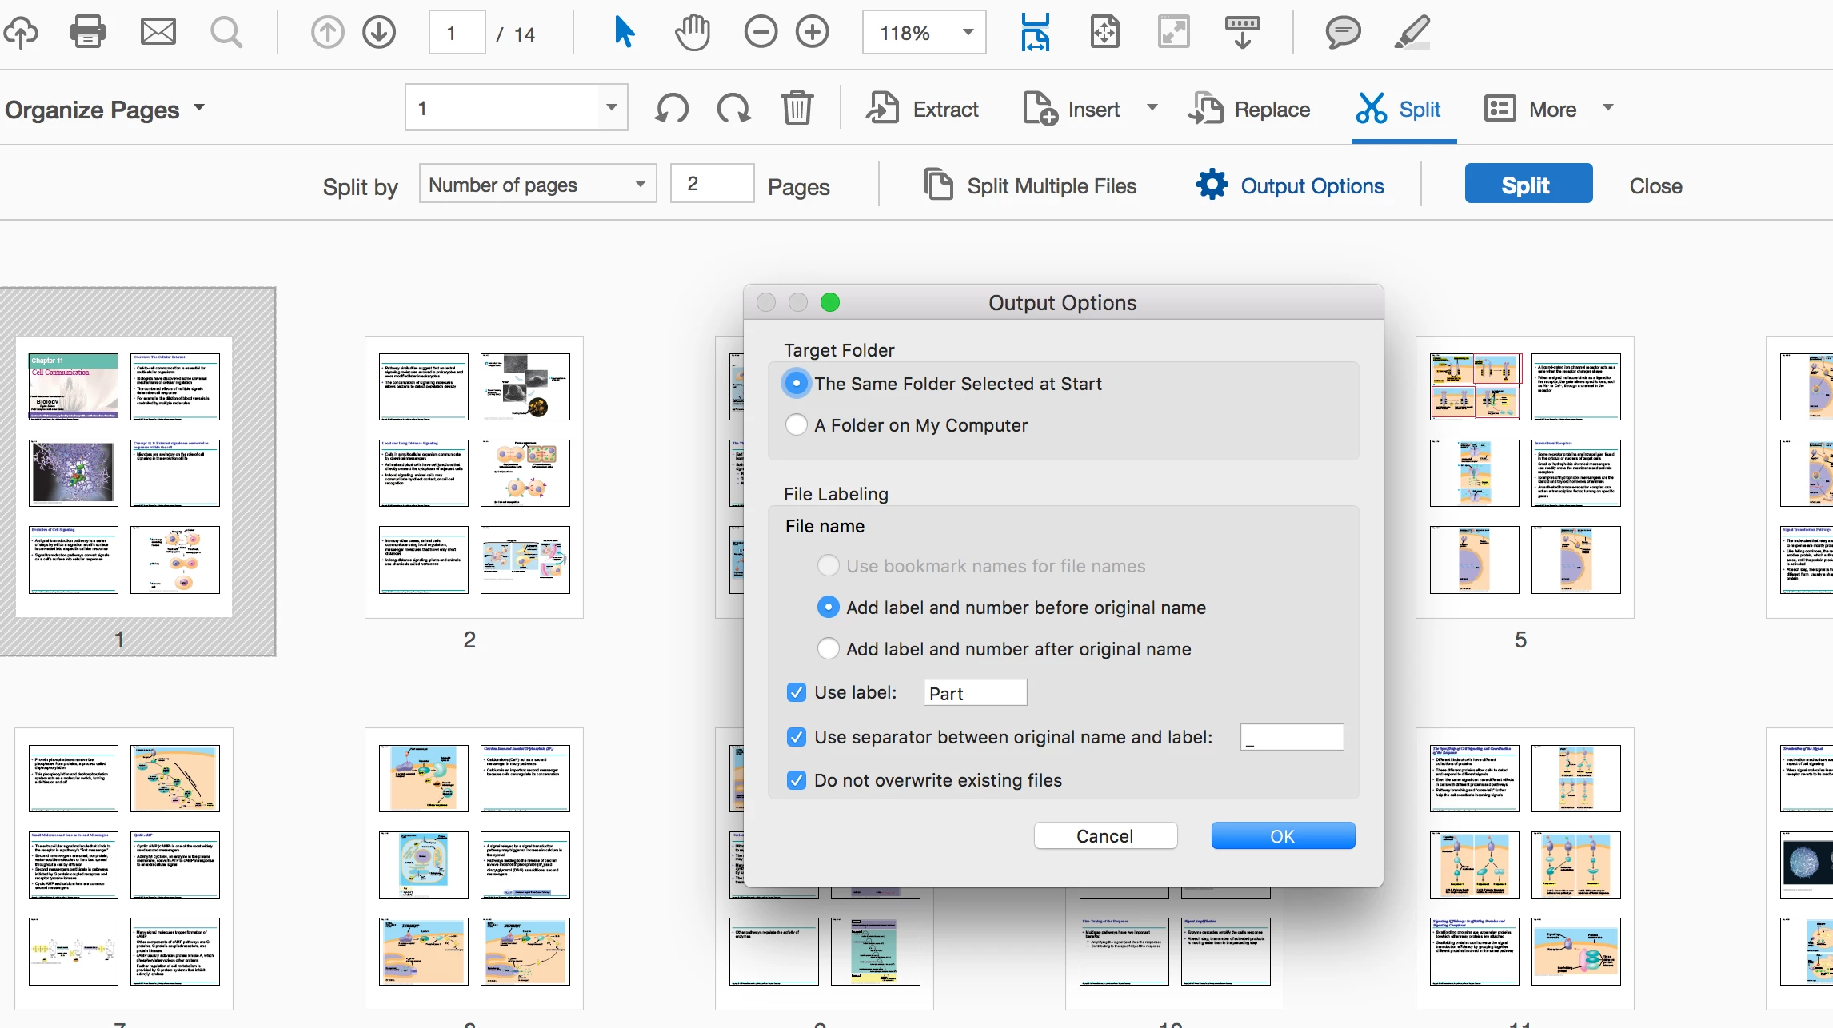Select A Folder on My Computer option
The width and height of the screenshot is (1833, 1028).
[x=797, y=425]
